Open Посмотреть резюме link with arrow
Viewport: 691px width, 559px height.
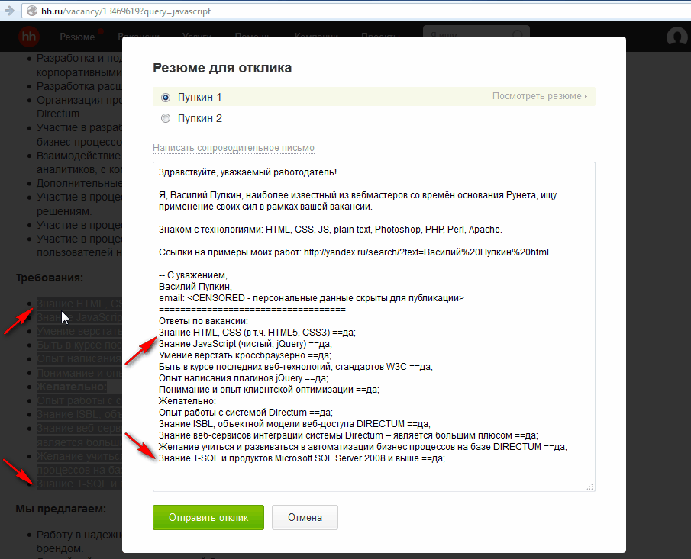click(539, 96)
